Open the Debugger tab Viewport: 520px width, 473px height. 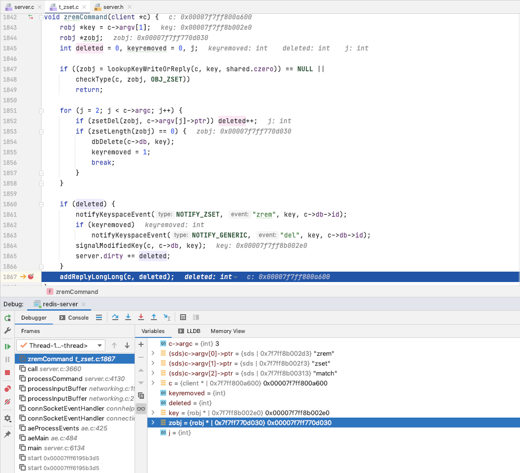click(x=34, y=318)
